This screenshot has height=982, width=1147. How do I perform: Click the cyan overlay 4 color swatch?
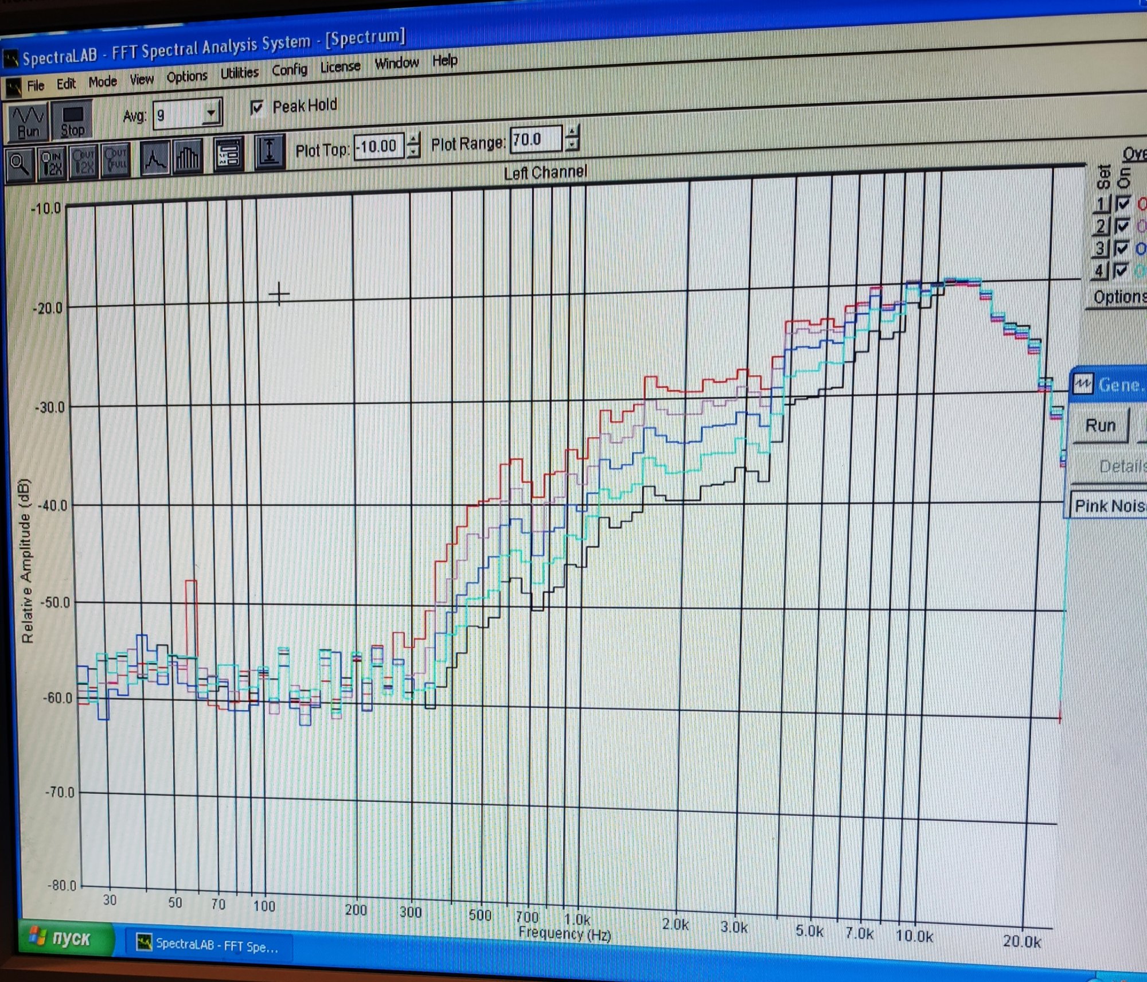click(x=1140, y=270)
